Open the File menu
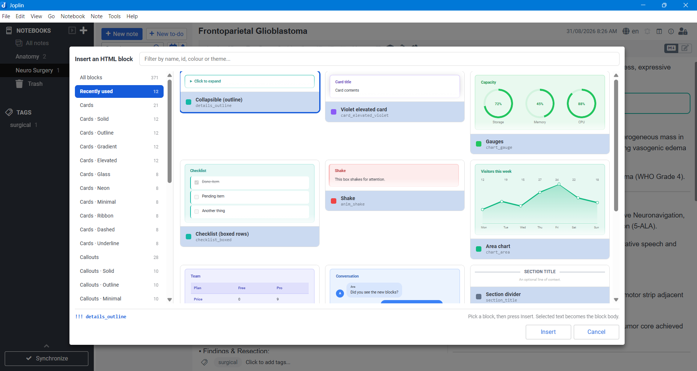 (x=6, y=16)
